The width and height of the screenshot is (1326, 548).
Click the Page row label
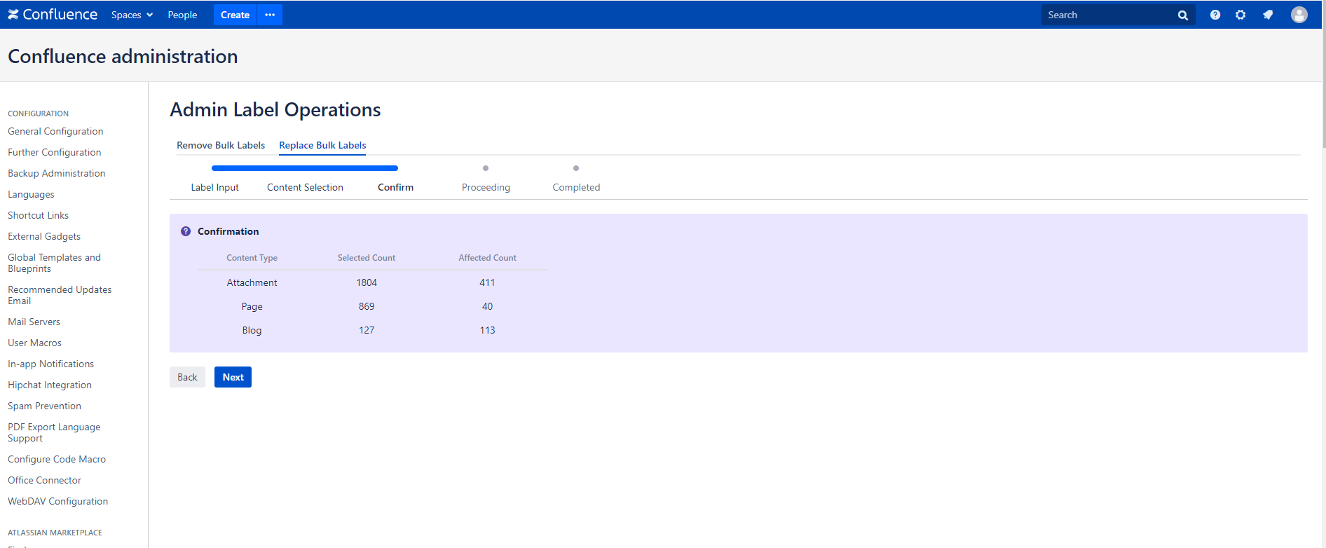pos(252,306)
